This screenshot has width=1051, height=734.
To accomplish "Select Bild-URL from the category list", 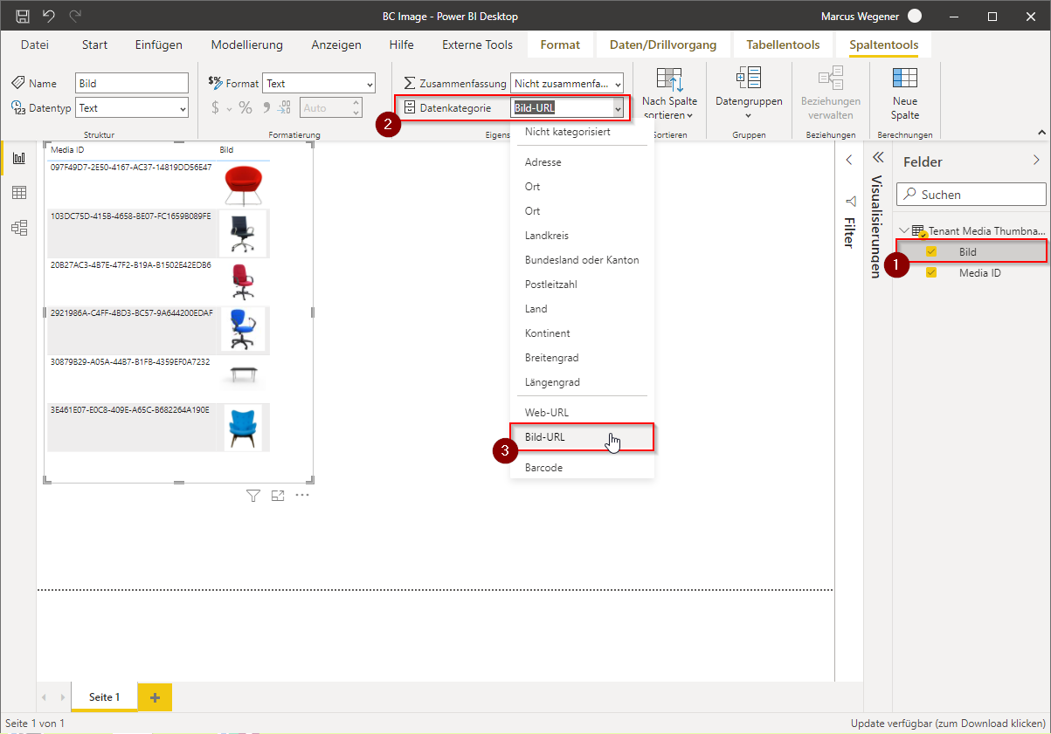I will (545, 436).
